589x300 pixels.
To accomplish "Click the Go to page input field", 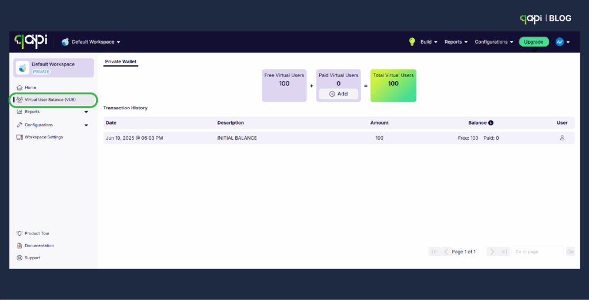I will point(538,252).
